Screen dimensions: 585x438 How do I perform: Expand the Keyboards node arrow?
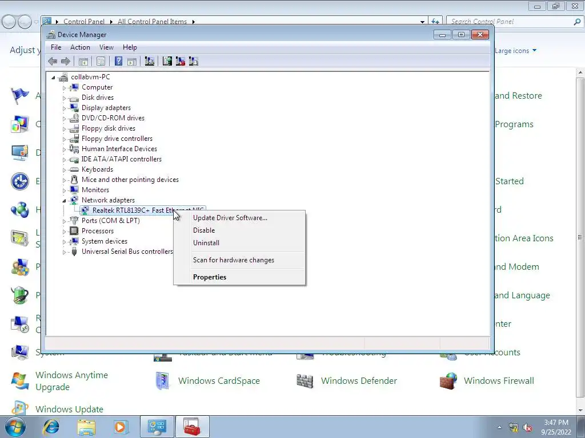tap(64, 170)
